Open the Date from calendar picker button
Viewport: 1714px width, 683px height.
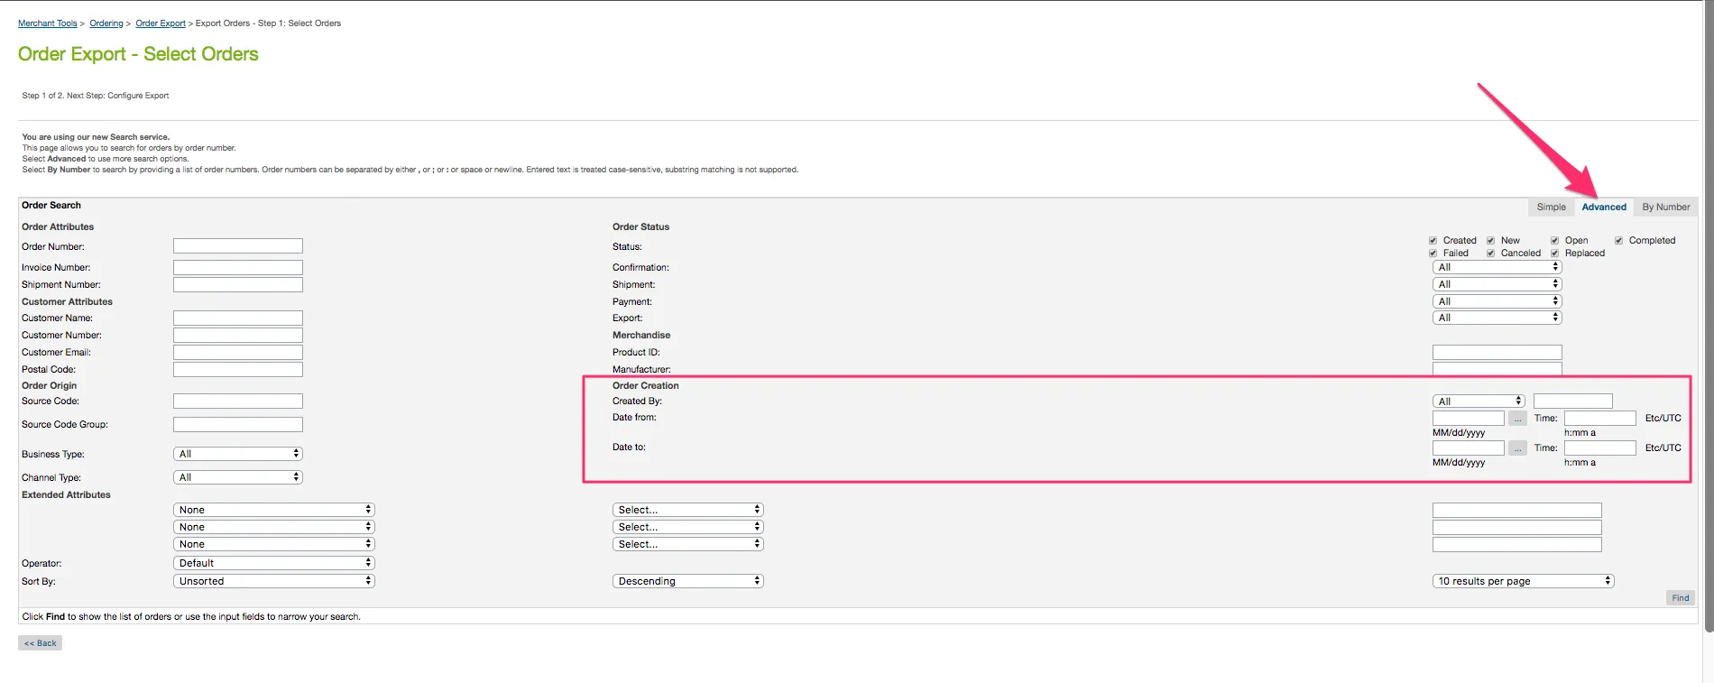tap(1517, 419)
